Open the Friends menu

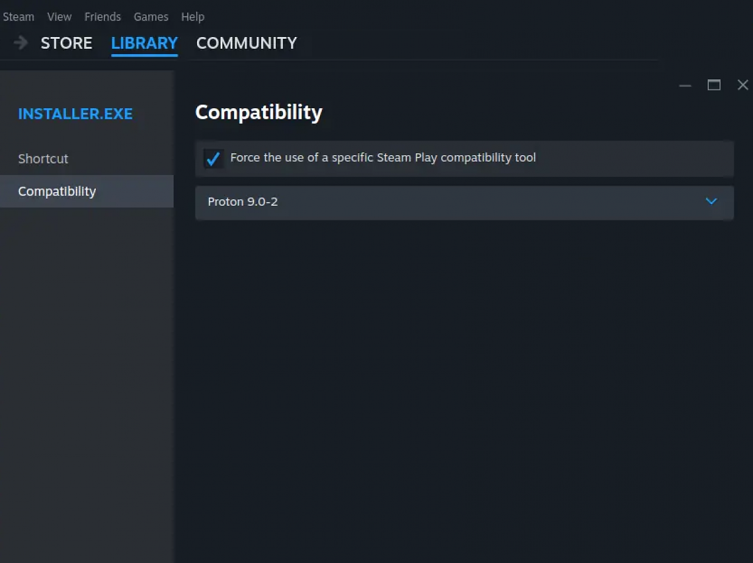coord(102,17)
